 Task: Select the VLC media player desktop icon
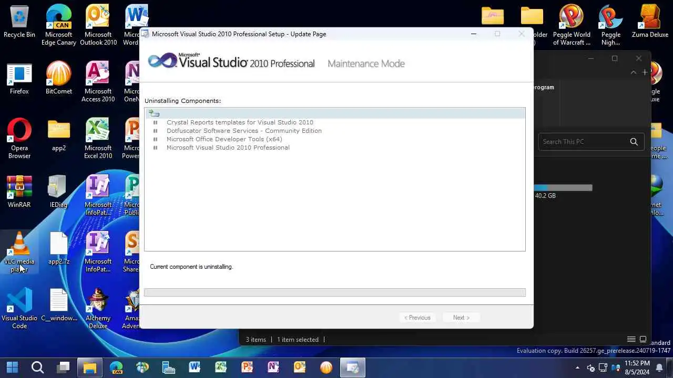(19, 252)
